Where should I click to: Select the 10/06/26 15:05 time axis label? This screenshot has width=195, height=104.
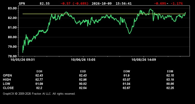click(83, 60)
